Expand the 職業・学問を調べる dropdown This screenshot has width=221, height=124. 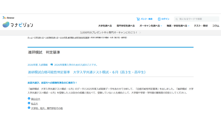pyautogui.click(x=178, y=26)
